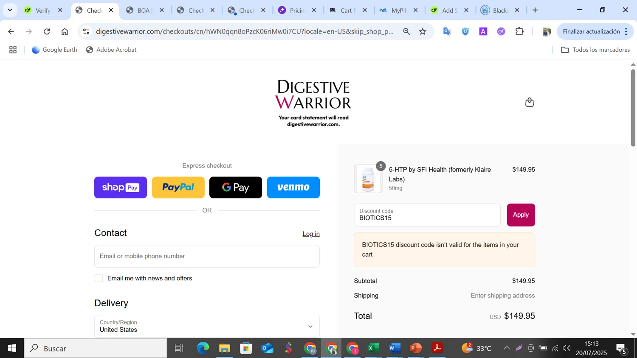Click the browser back arrow
The width and height of the screenshot is (637, 358).
tap(11, 31)
